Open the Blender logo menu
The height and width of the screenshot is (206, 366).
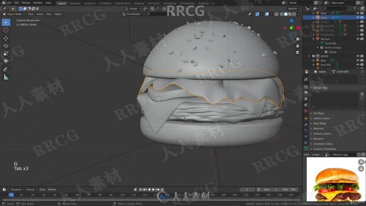(3, 3)
